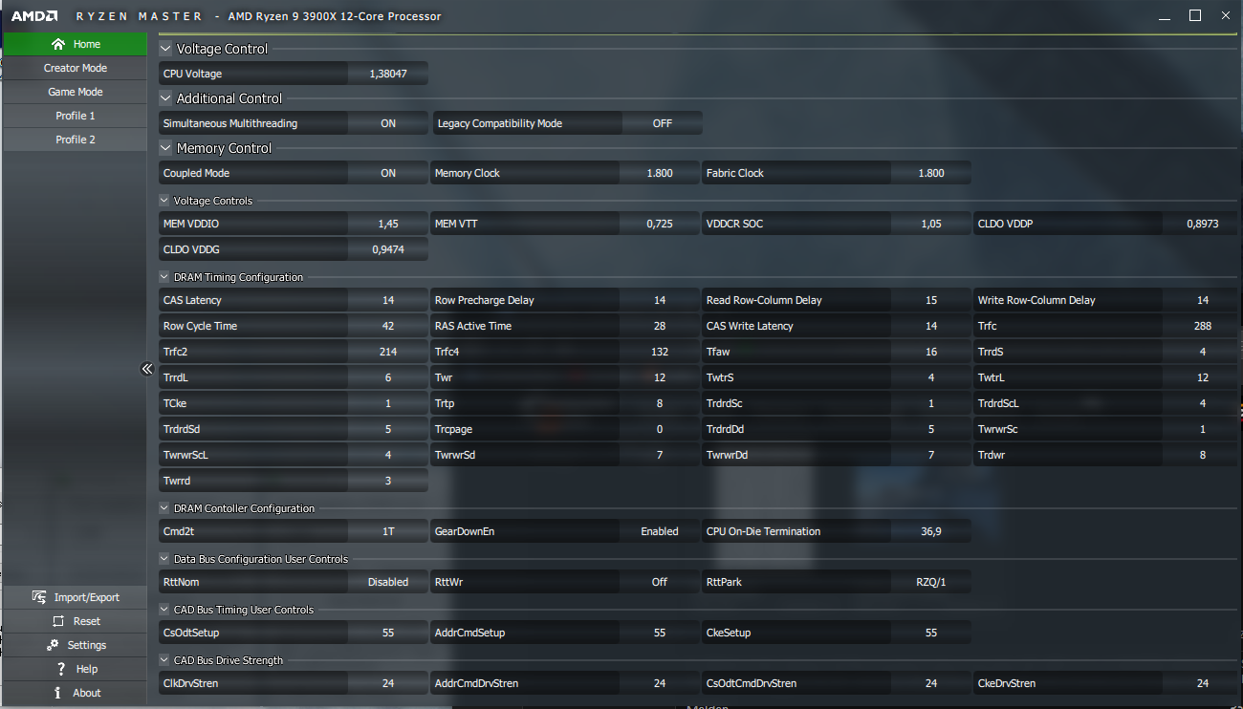This screenshot has width=1243, height=709.
Task: Click the Trfc4 value 132
Action: [x=660, y=352]
